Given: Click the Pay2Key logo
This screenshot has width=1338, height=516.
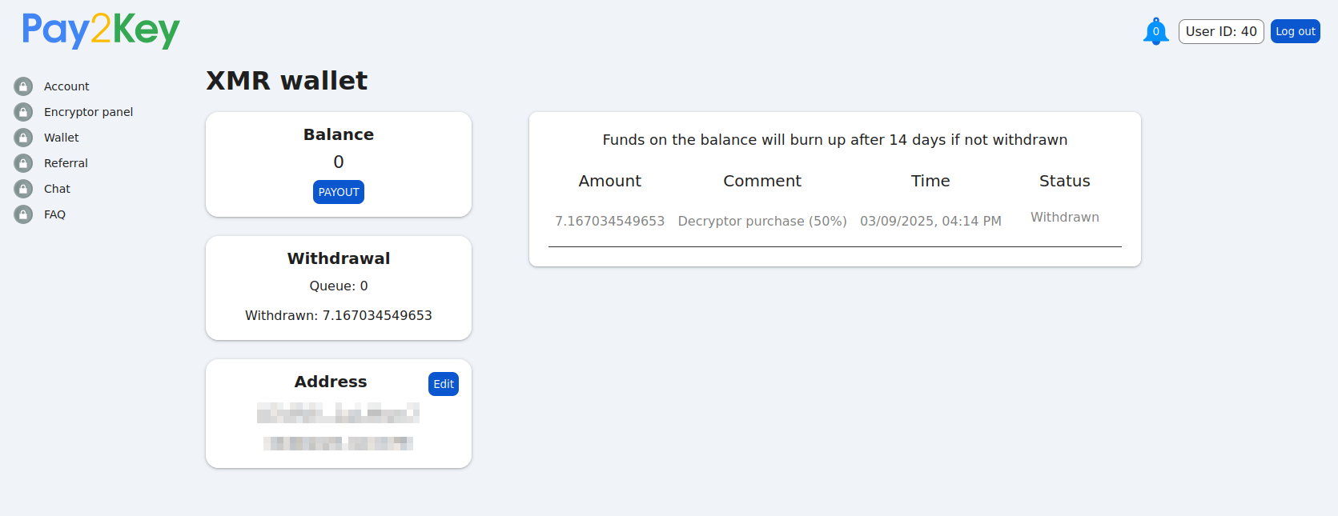Looking at the screenshot, I should point(101,30).
